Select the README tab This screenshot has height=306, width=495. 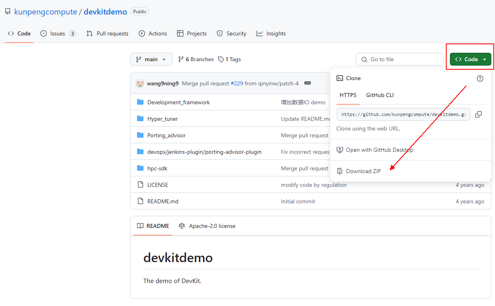[x=153, y=226]
